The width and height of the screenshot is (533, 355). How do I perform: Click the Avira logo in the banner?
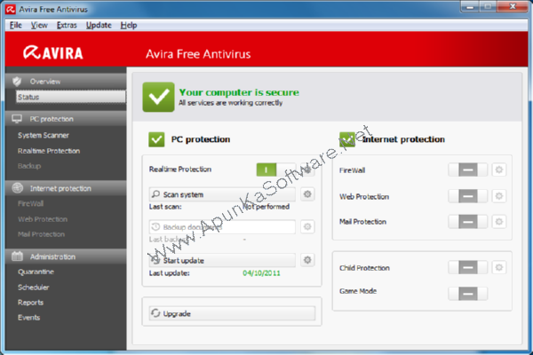(53, 52)
